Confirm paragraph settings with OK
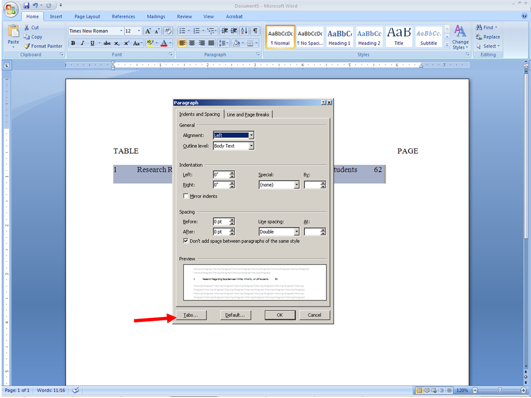This screenshot has width=531, height=398. tap(280, 315)
